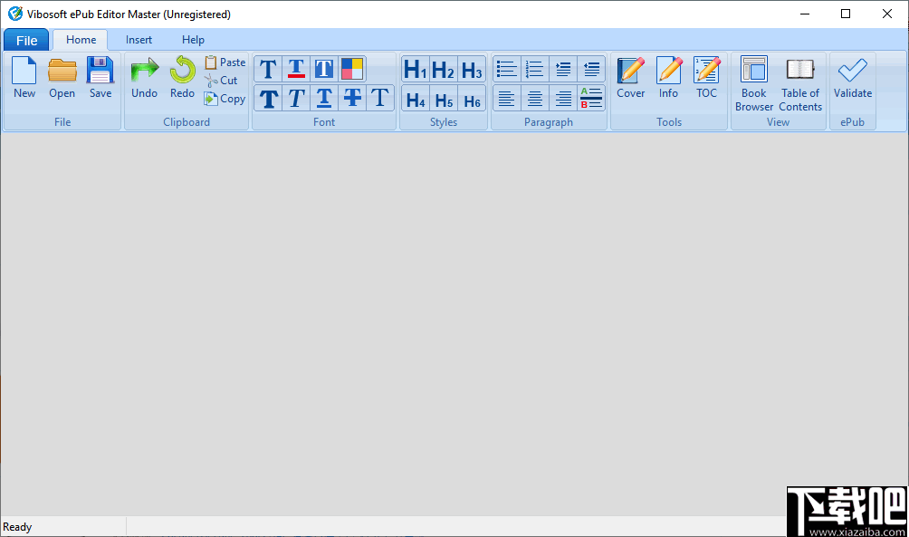Screen dimensions: 909x537
Task: Insert a numbered list
Action: click(x=534, y=68)
